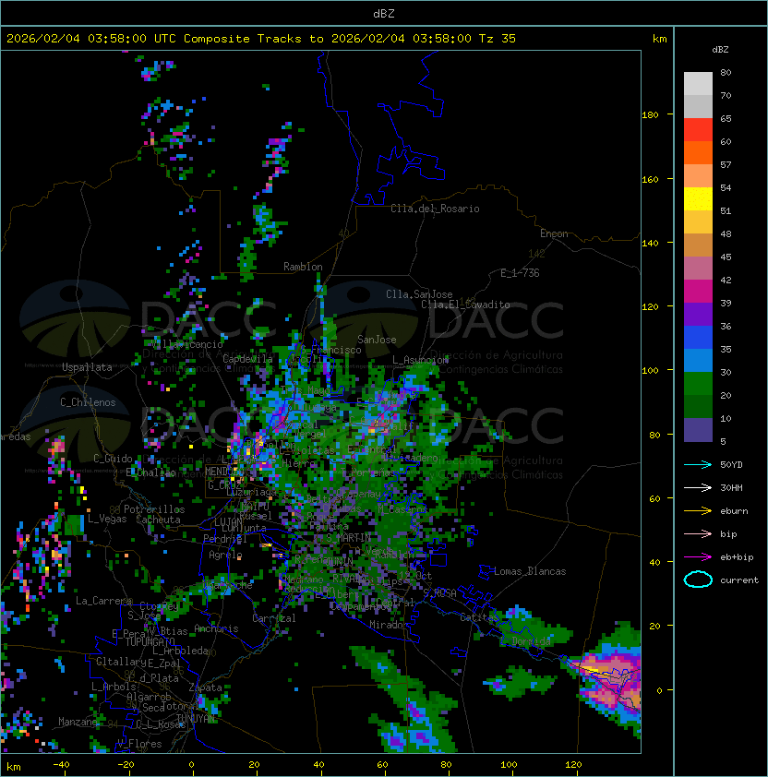Click the 0 mark on the horizontal km axis

click(x=191, y=765)
